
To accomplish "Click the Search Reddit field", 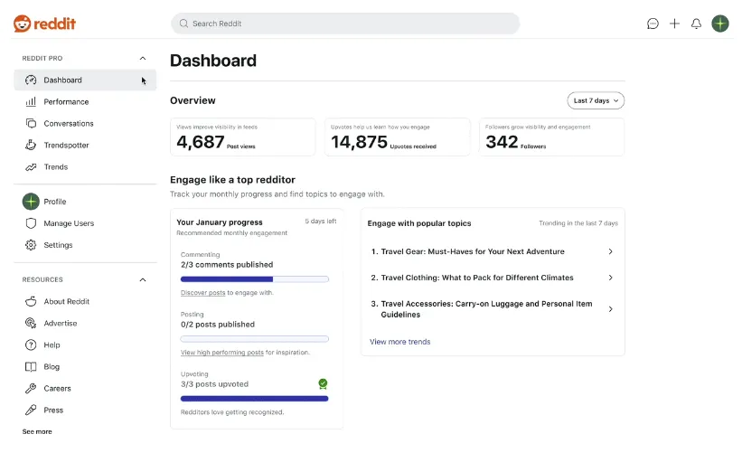I will click(x=345, y=24).
